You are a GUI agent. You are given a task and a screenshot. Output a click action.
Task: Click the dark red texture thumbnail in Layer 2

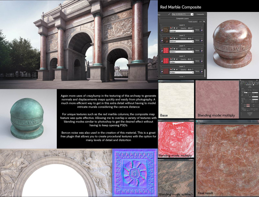tap(166, 71)
